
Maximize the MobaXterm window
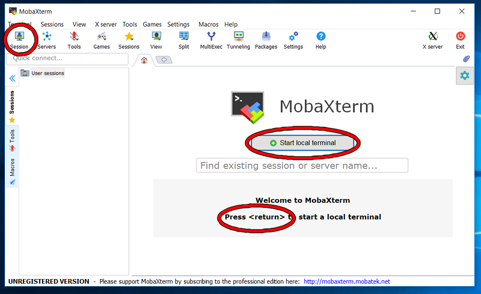438,11
